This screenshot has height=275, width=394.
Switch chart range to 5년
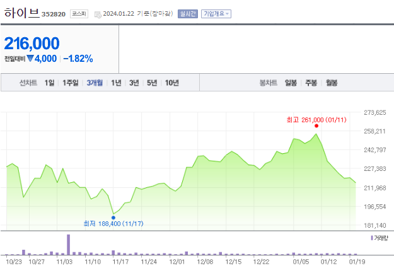click(x=152, y=83)
